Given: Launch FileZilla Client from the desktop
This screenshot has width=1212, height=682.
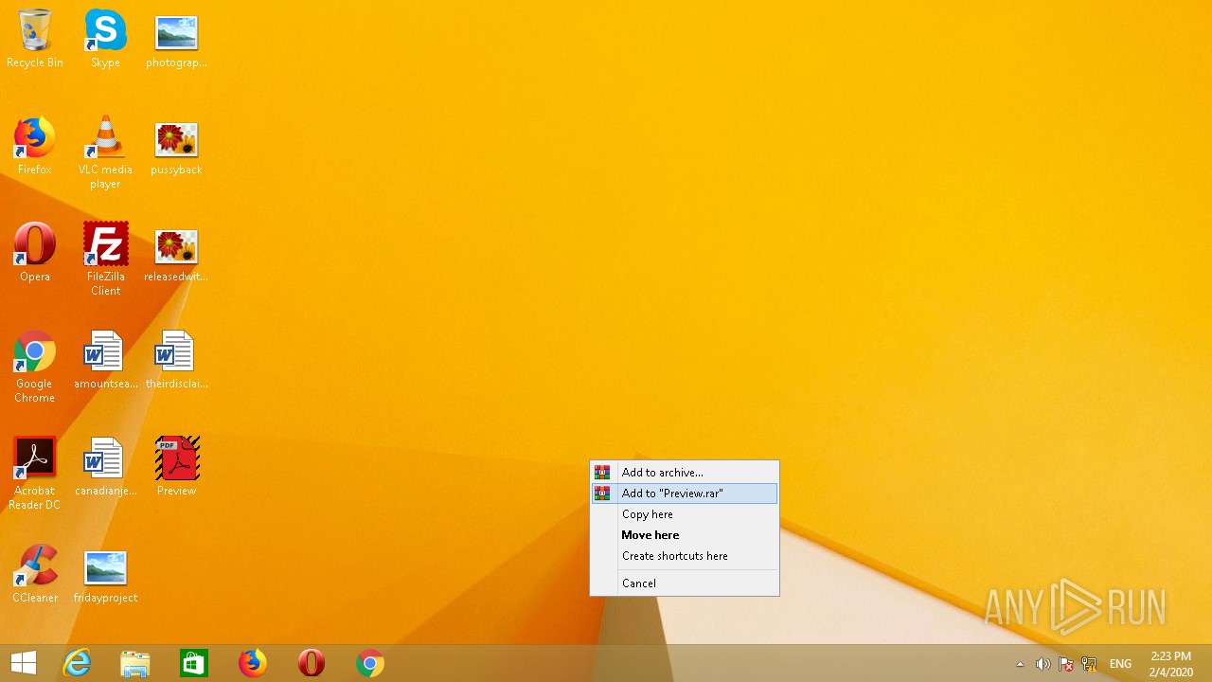Looking at the screenshot, I should [x=105, y=260].
